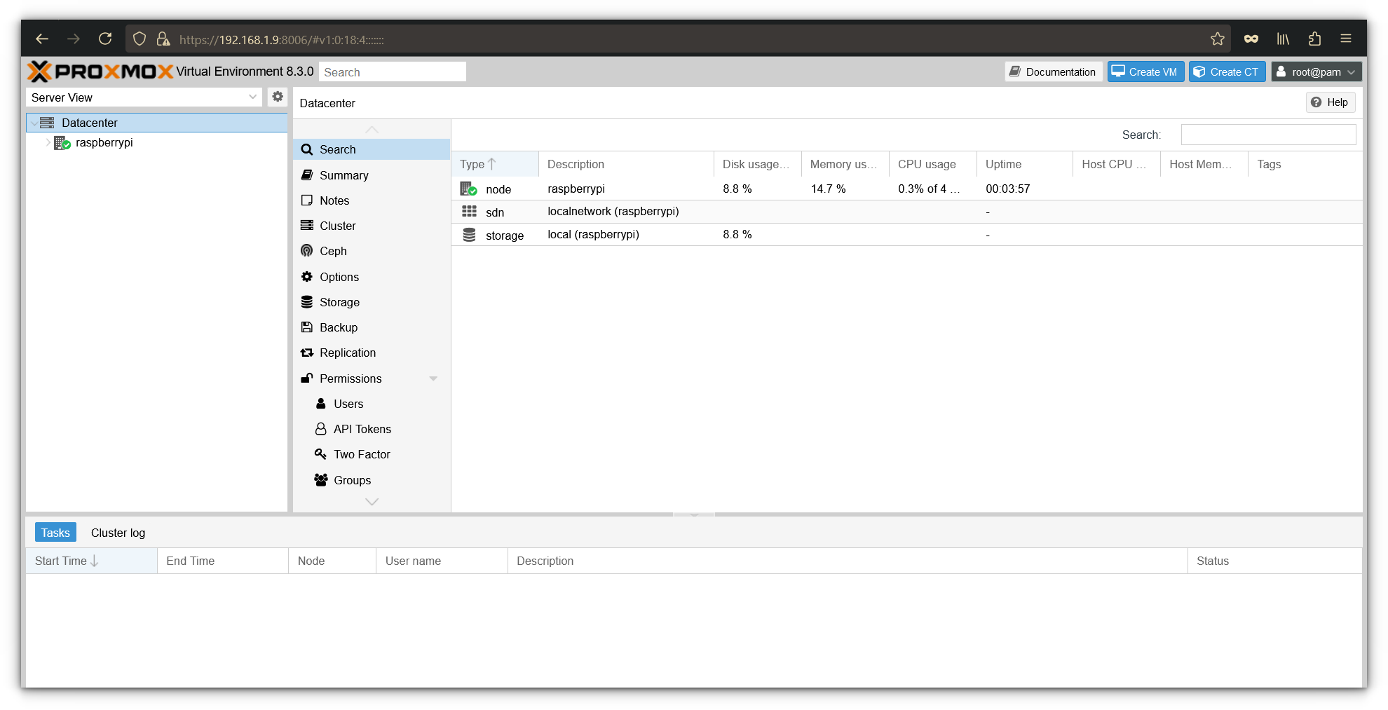Click inside the Search field at top
This screenshot has width=1388, height=710.
point(392,71)
